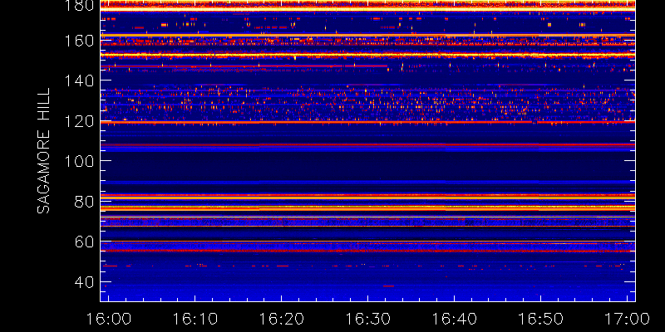
Task: Click the 100 frequency axis label
Action: 79,161
